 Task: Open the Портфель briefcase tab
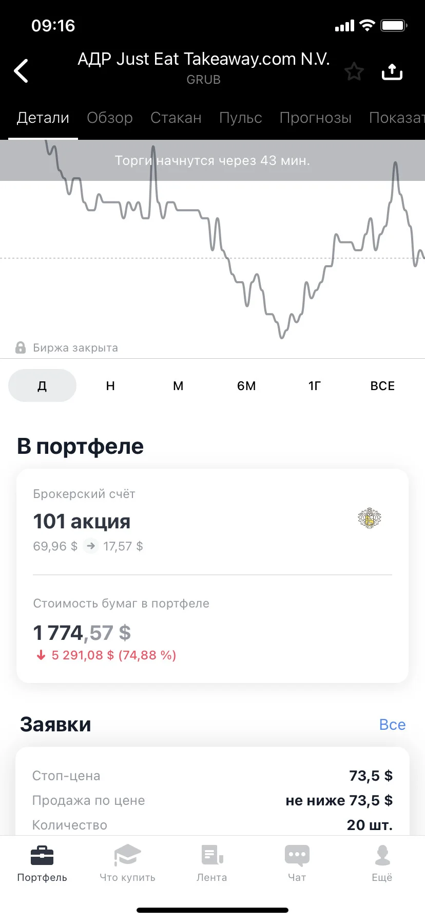pyautogui.click(x=42, y=863)
